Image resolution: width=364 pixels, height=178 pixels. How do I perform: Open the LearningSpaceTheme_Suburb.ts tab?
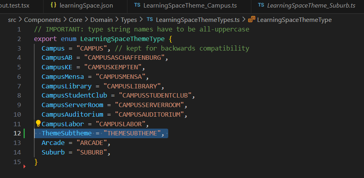coord(311,5)
